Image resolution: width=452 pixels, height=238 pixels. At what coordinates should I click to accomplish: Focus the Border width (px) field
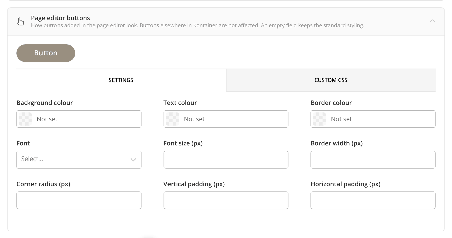[373, 160]
